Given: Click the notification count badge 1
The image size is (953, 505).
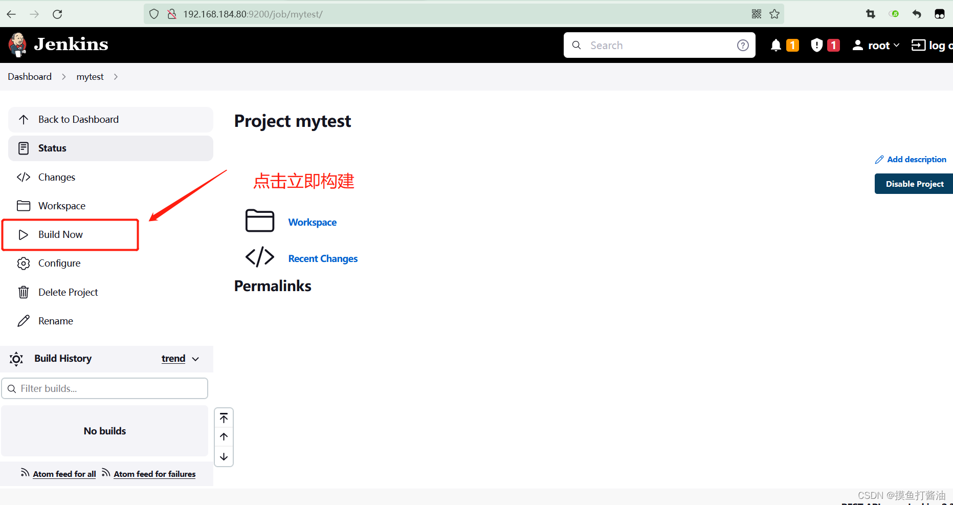Looking at the screenshot, I should coord(792,46).
